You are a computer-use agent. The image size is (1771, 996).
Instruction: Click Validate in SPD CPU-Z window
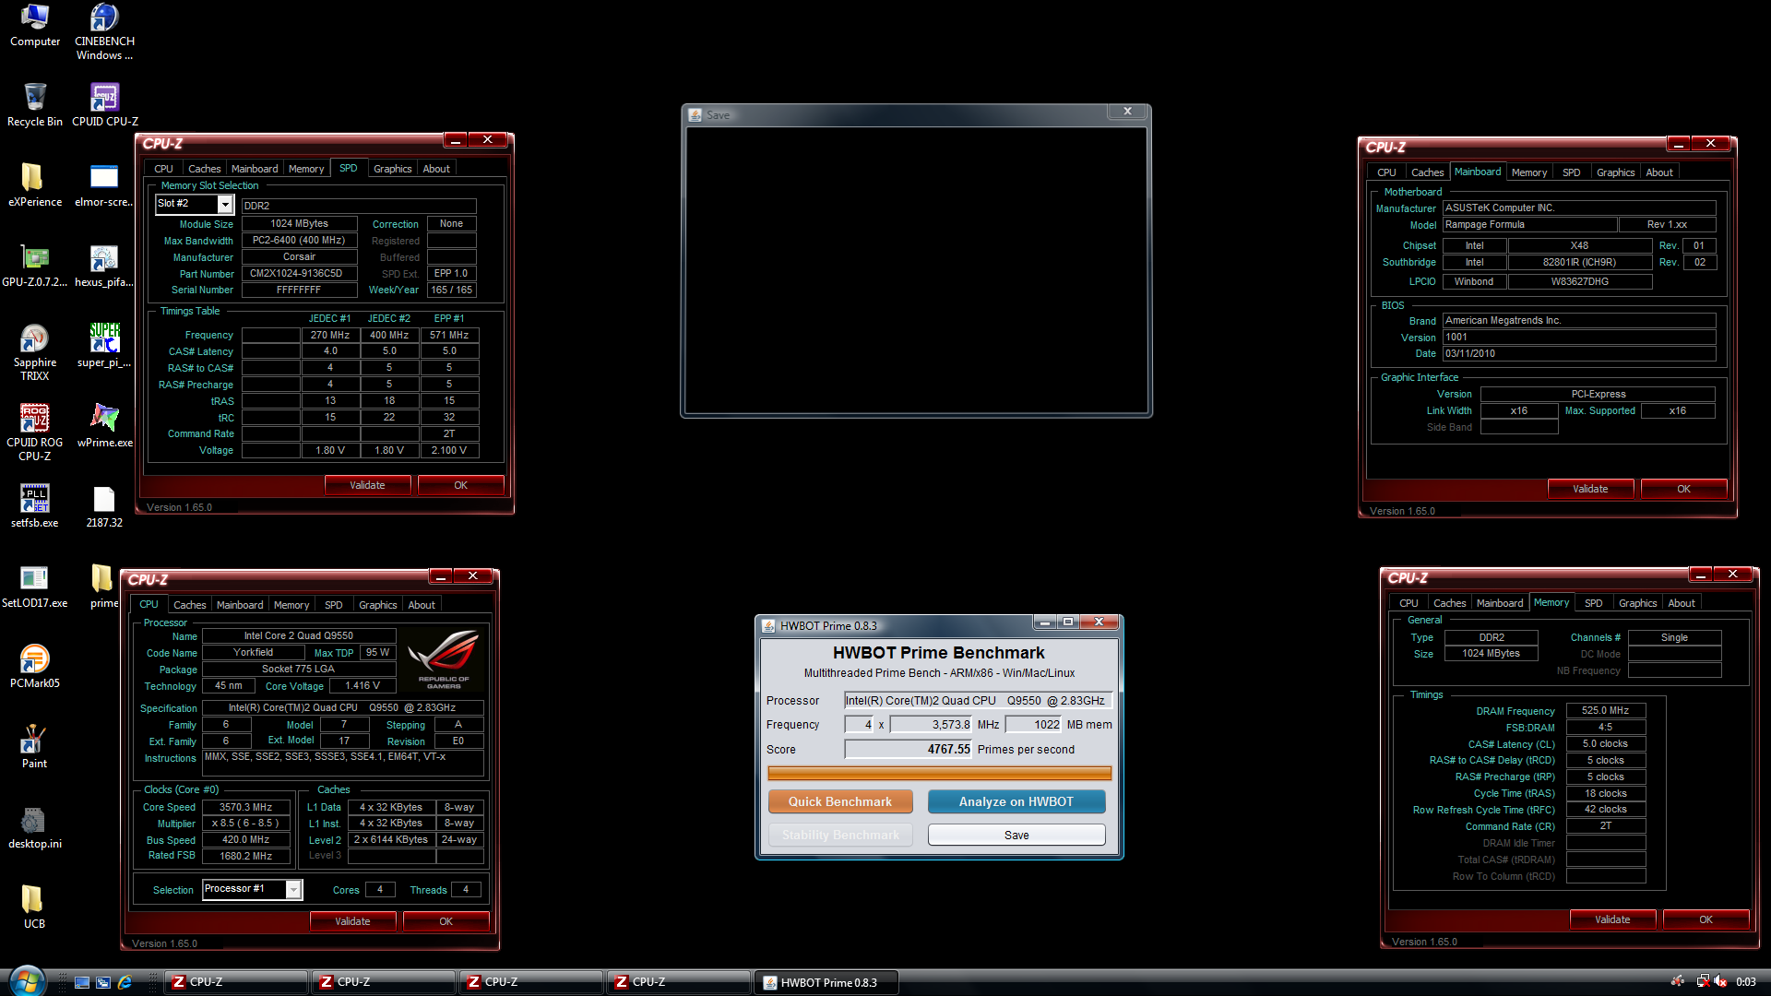click(x=367, y=485)
